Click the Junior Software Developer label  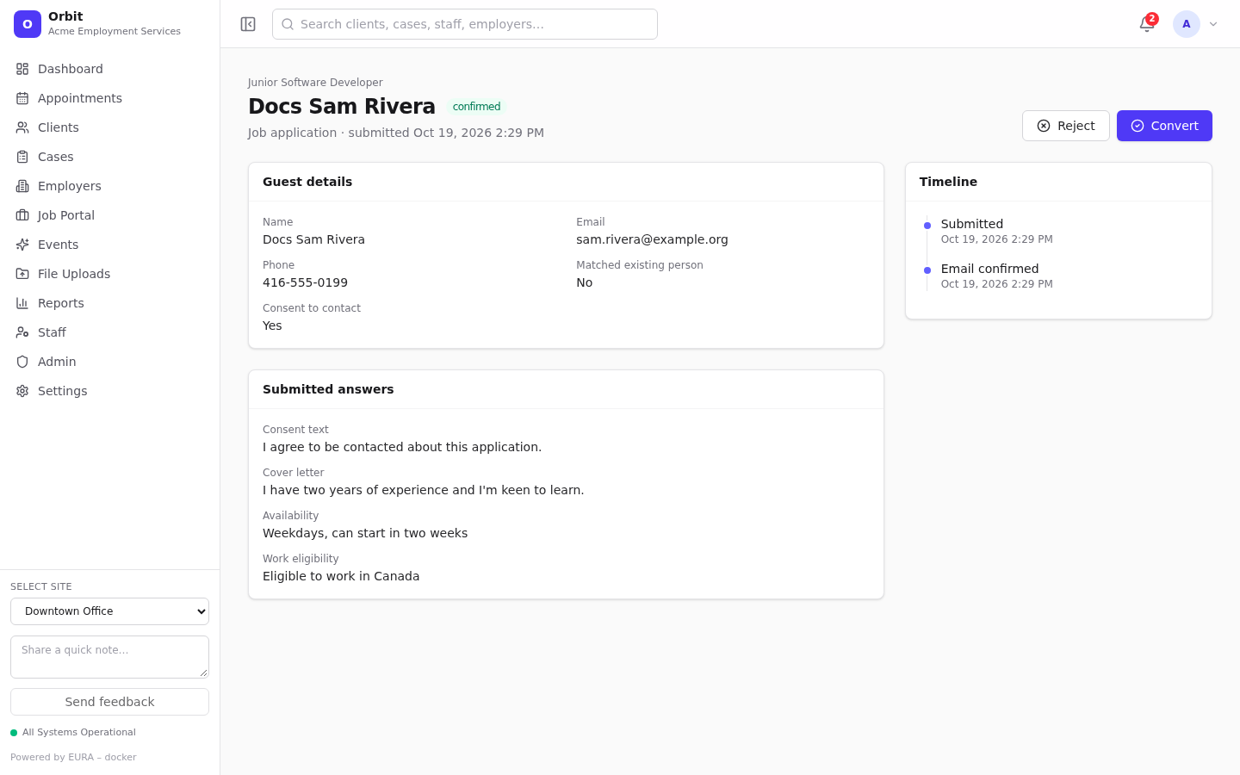(315, 83)
